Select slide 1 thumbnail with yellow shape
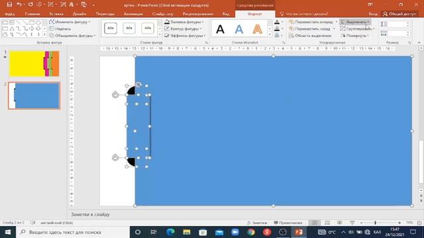This screenshot has width=424, height=238. pos(34,63)
